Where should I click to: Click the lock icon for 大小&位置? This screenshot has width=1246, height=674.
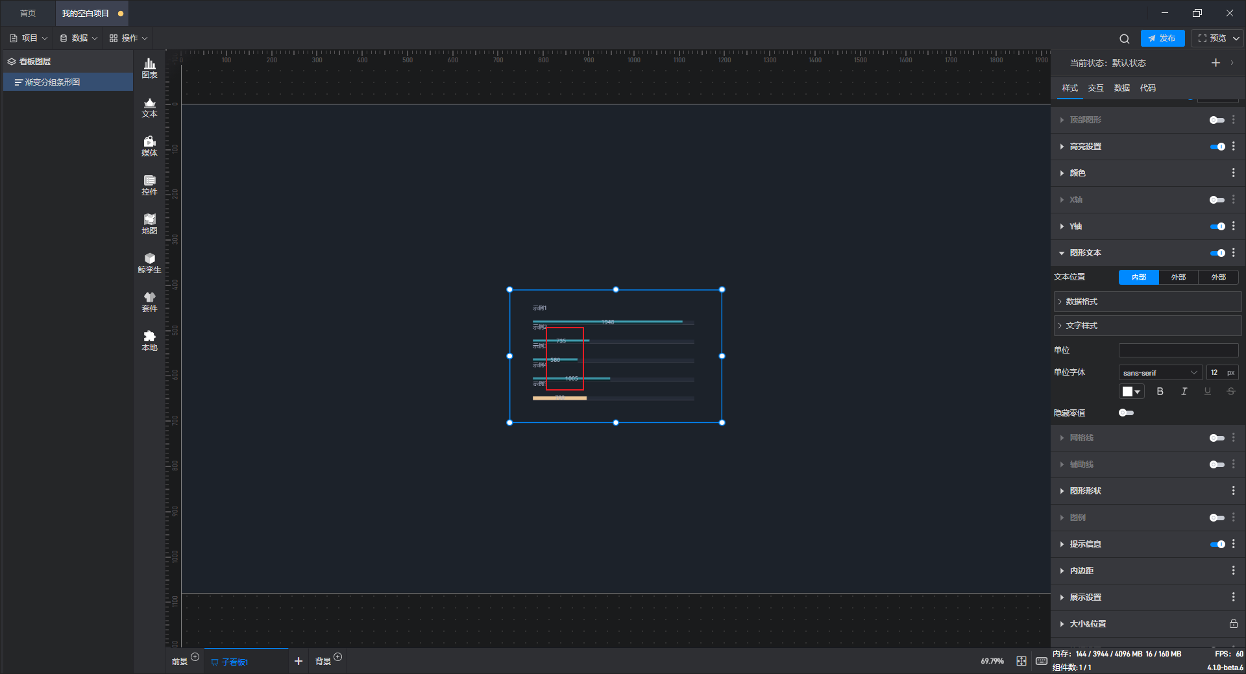[x=1234, y=623]
